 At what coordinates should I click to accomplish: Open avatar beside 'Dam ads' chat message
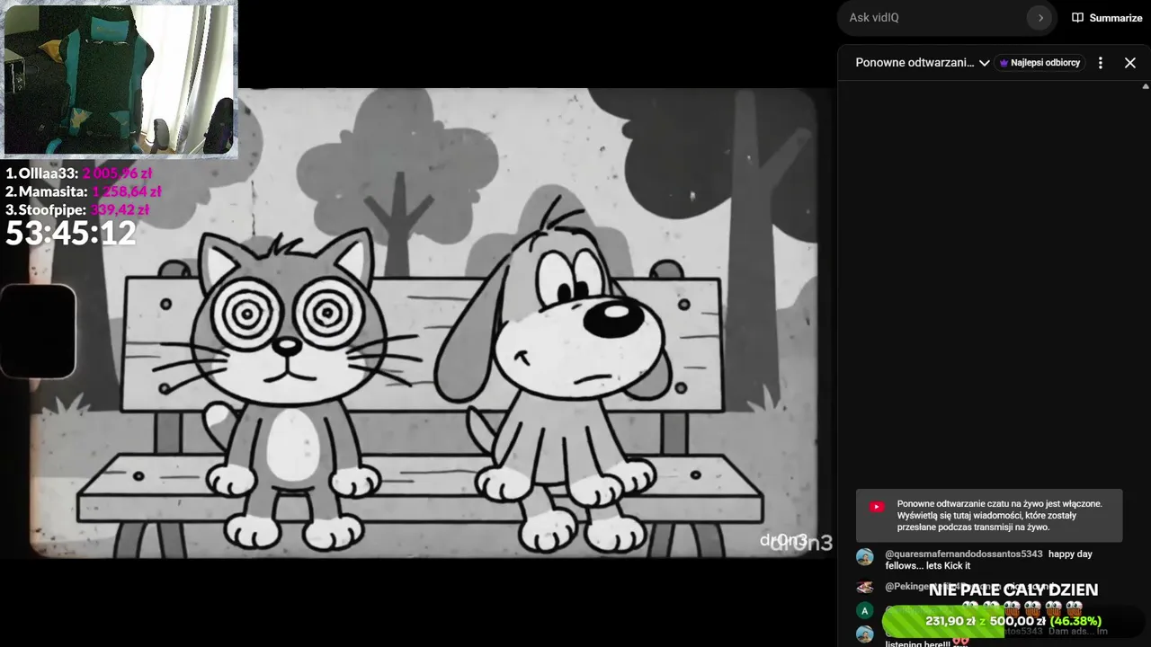click(865, 634)
